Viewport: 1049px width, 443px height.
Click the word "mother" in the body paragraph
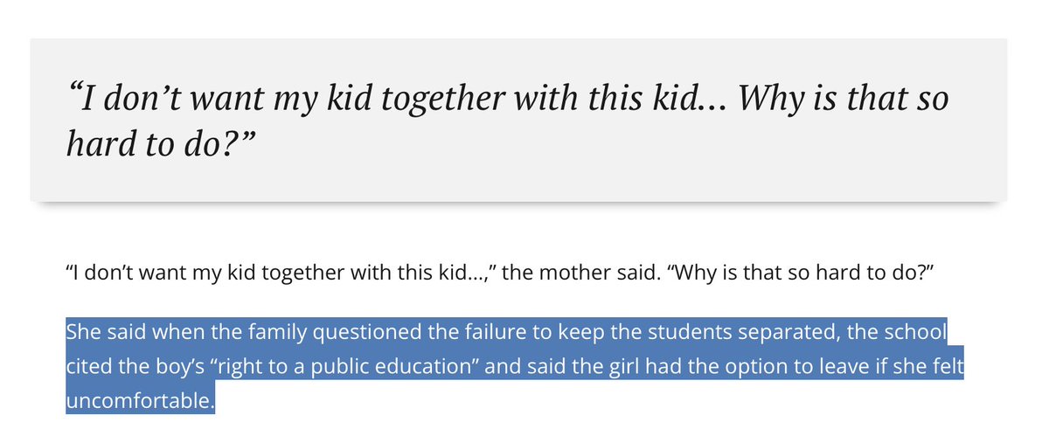[x=557, y=273]
